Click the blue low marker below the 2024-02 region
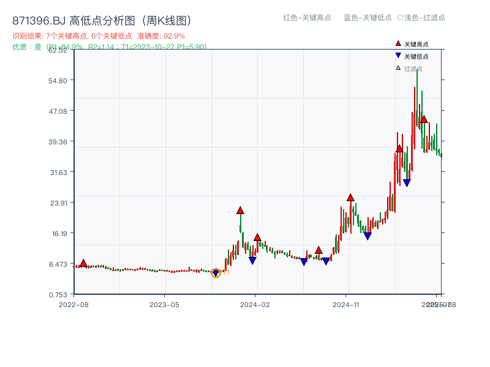490x367 pixels. pyautogui.click(x=253, y=260)
